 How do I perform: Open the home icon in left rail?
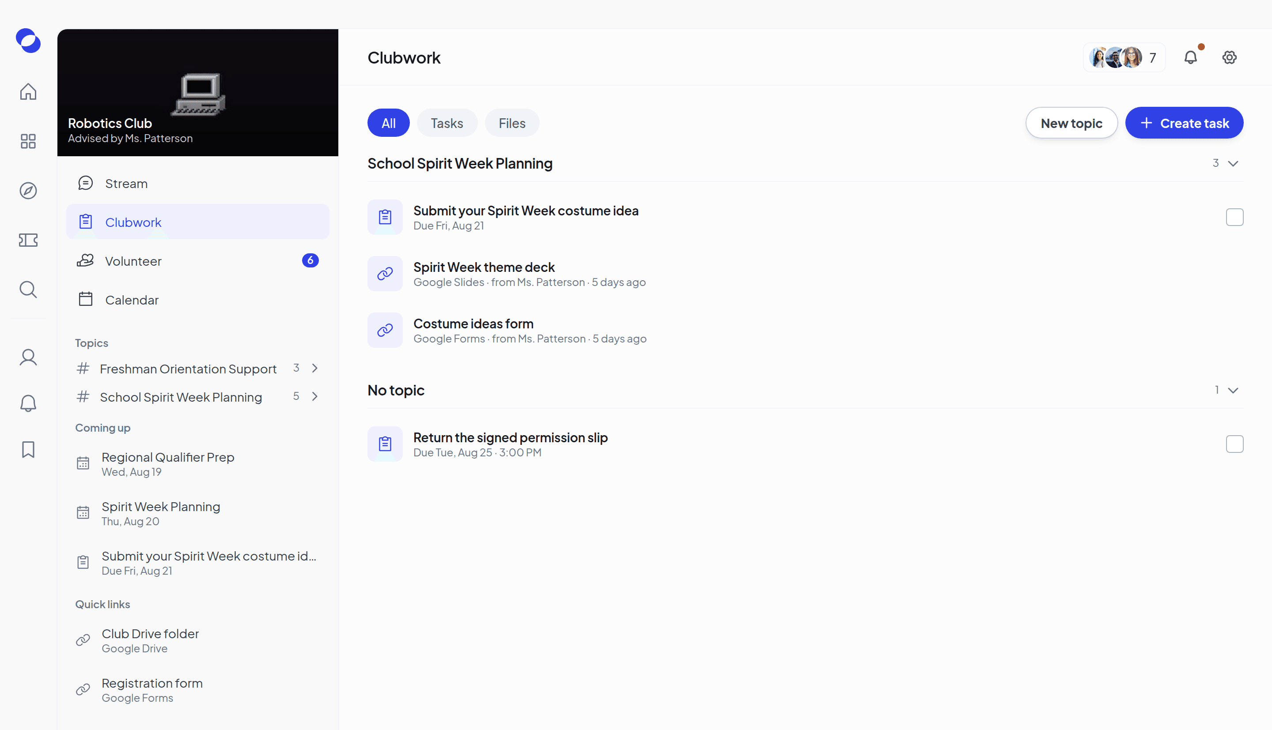tap(28, 92)
